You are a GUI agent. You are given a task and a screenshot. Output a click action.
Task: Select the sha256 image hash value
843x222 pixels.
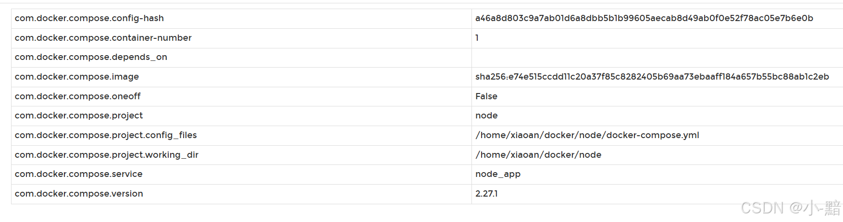tap(652, 77)
